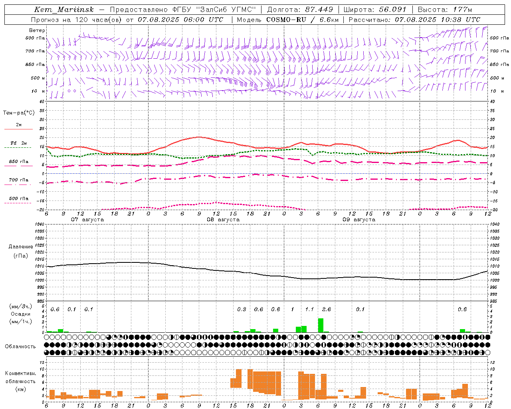511x409 pixels.
Task: Click the 500 м wind level label on left
Action: pos(38,78)
